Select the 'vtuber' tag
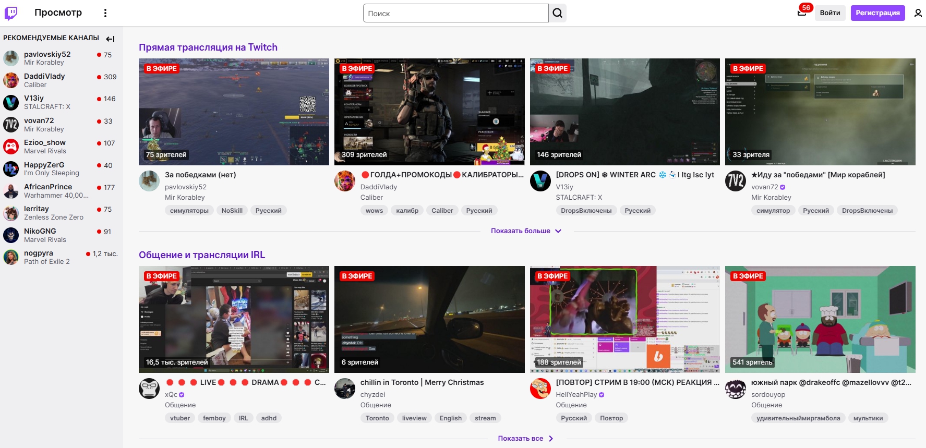Screen dimensions: 926x448 click(x=180, y=418)
